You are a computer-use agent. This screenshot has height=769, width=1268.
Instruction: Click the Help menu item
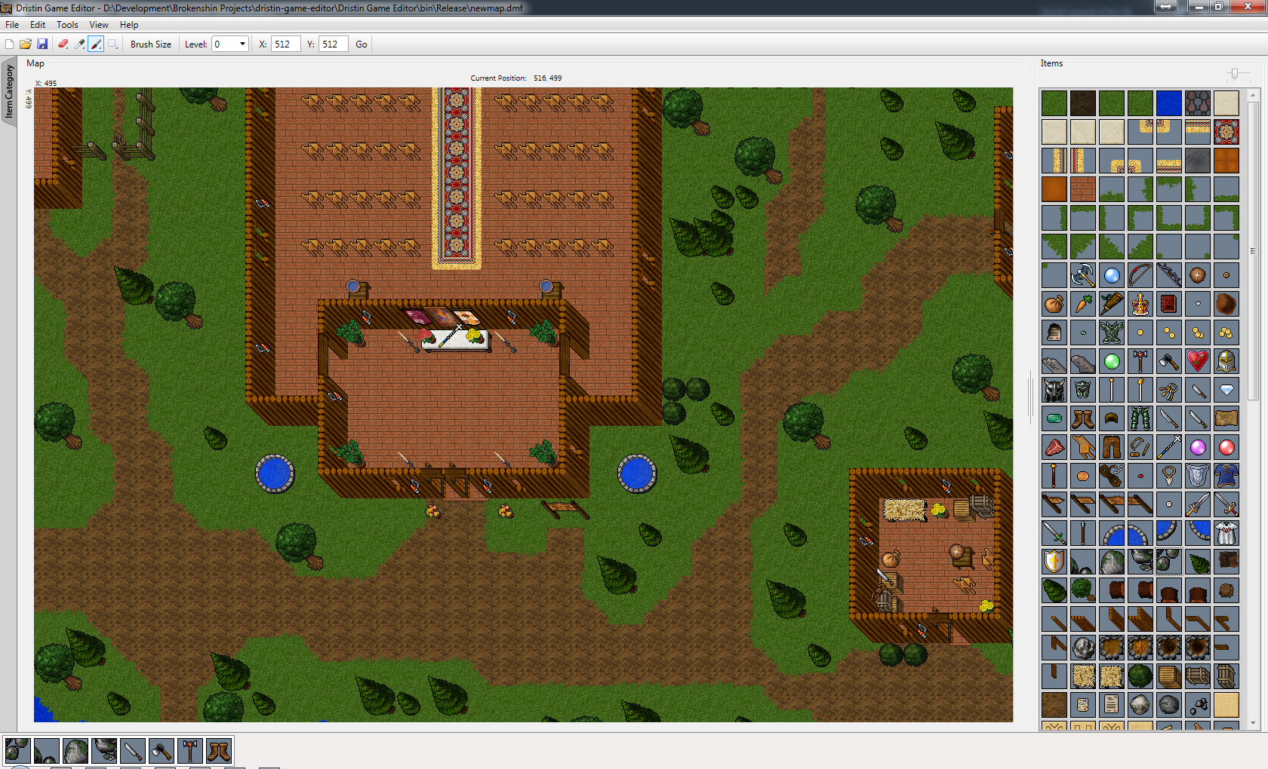coord(129,25)
